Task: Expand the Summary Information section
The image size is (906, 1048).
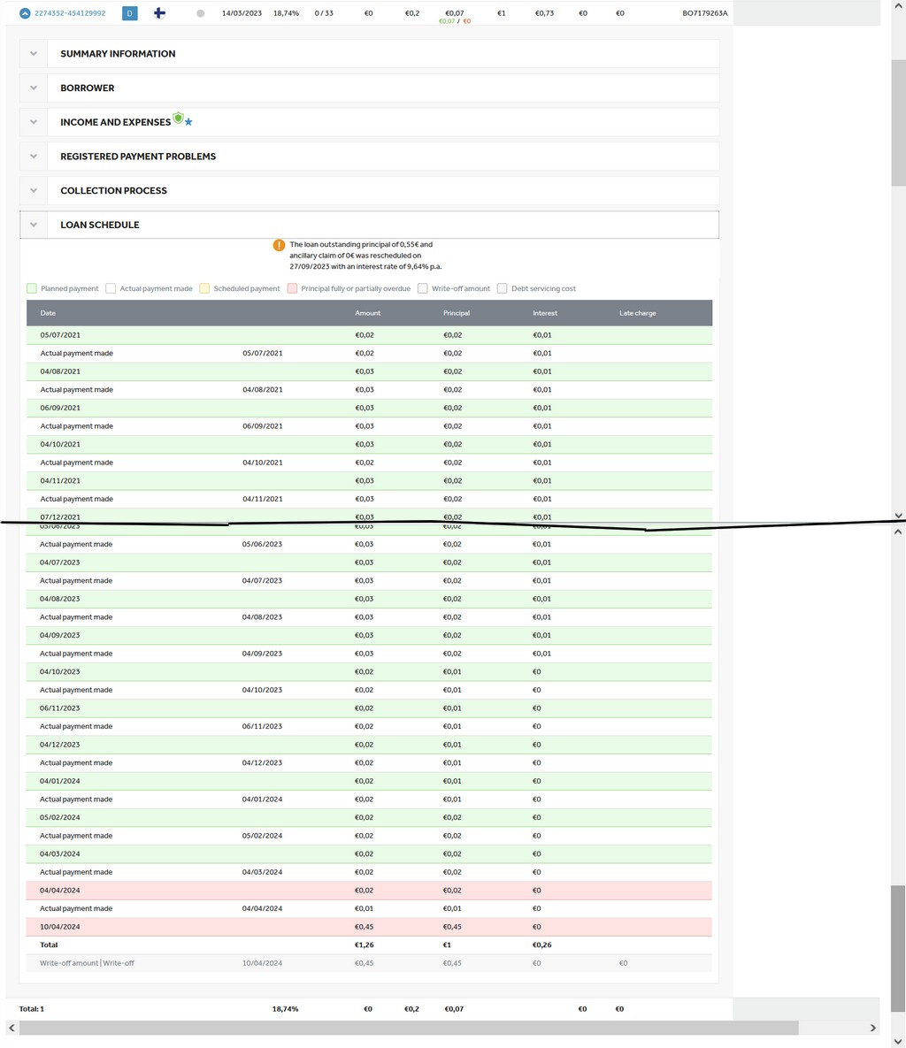Action: click(x=369, y=53)
